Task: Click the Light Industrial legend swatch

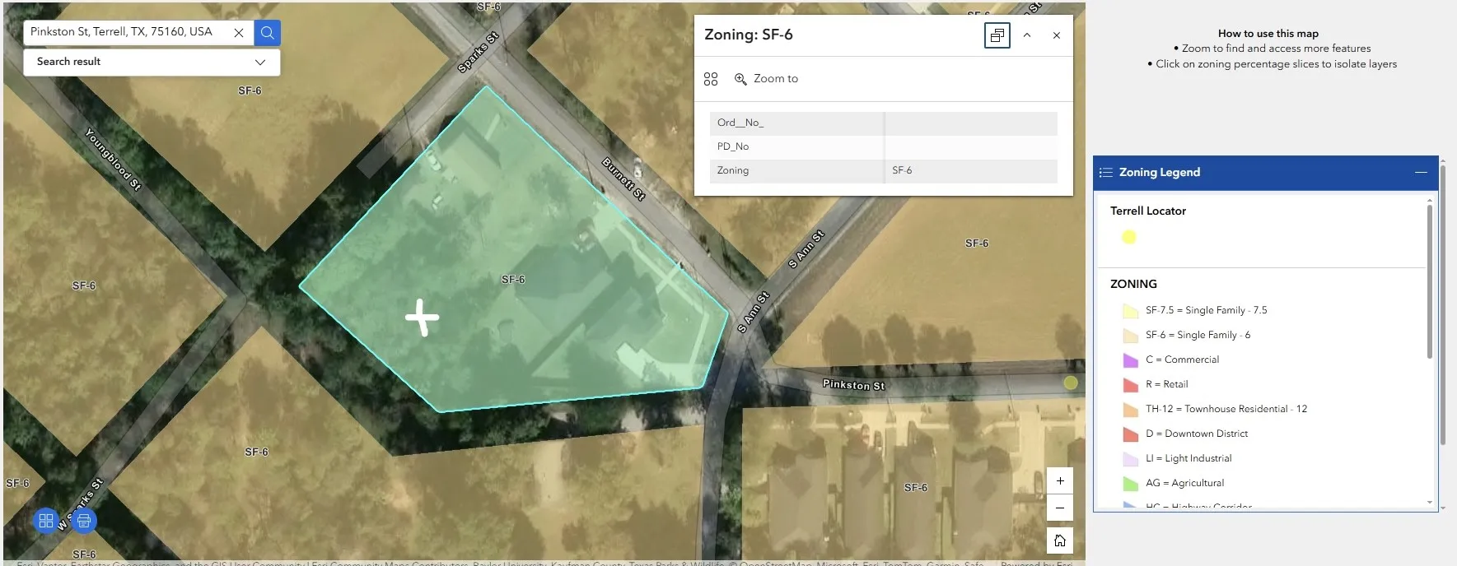Action: pos(1131,459)
